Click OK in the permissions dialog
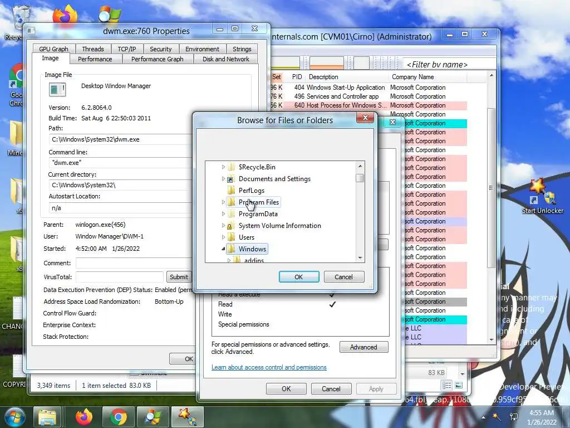Image resolution: width=570 pixels, height=428 pixels. pyautogui.click(x=286, y=388)
